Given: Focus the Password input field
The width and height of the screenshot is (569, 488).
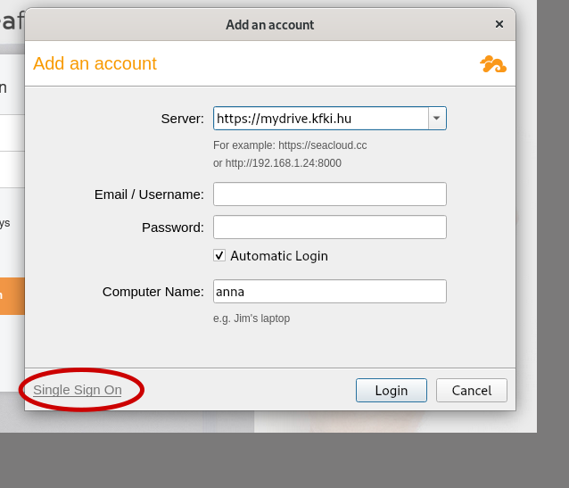Looking at the screenshot, I should 330,227.
